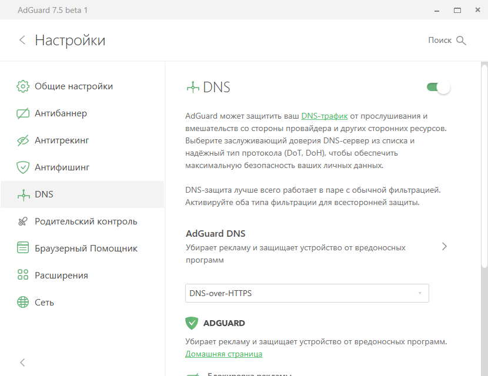Click the Поиск search label

440,40
